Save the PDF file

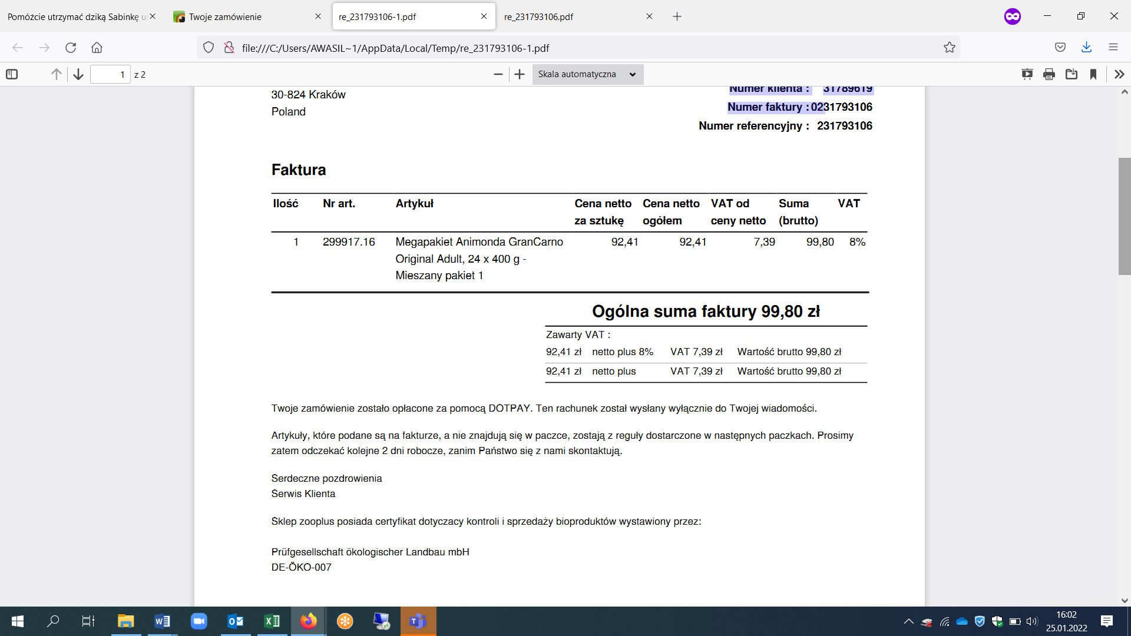pyautogui.click(x=1072, y=74)
